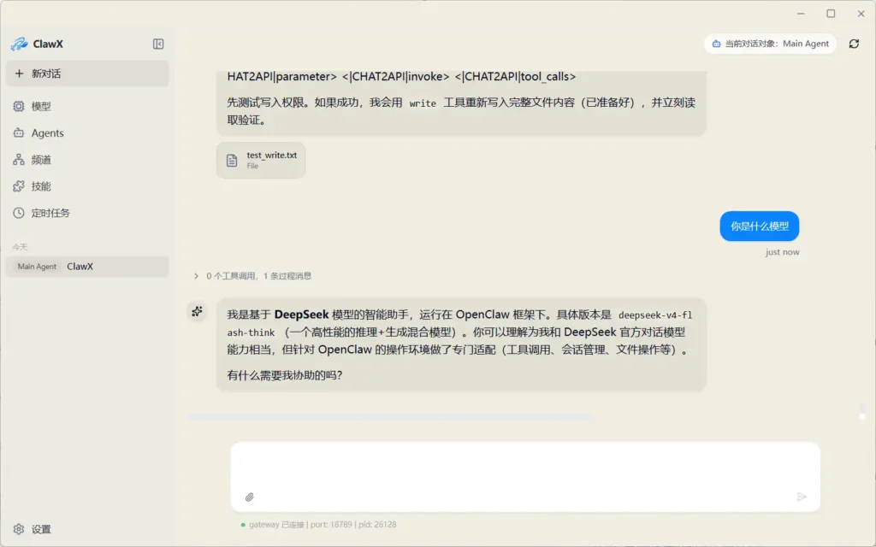This screenshot has width=876, height=547.
Task: Click the vertical scrollbar of the chat
Action: [x=862, y=411]
